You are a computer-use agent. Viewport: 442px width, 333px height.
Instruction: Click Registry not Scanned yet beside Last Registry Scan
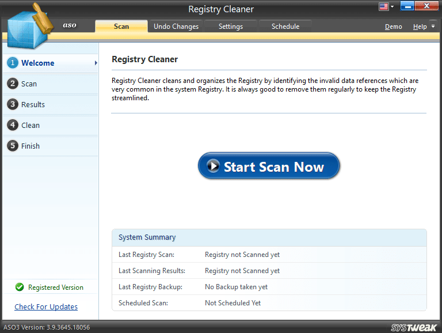(242, 255)
